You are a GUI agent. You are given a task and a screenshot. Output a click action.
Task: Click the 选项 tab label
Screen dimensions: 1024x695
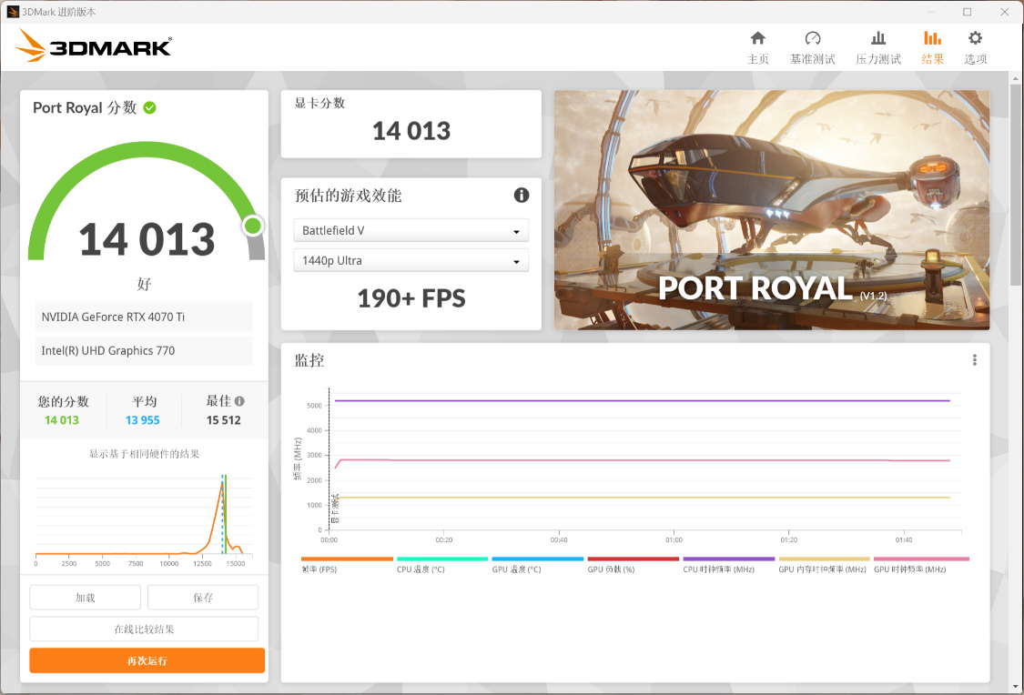975,59
